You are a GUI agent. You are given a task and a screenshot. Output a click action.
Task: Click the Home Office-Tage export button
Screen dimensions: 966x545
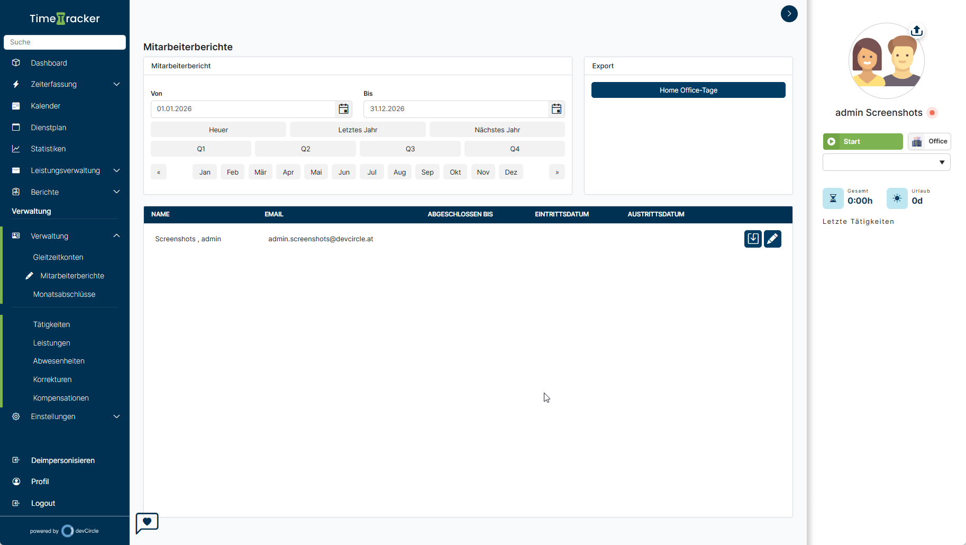point(688,90)
